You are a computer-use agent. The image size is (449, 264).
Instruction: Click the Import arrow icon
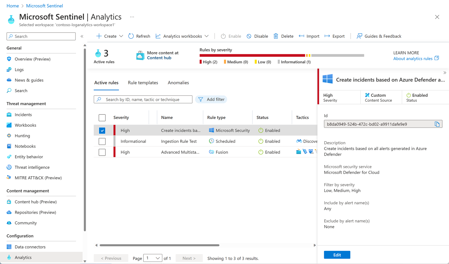point(301,36)
